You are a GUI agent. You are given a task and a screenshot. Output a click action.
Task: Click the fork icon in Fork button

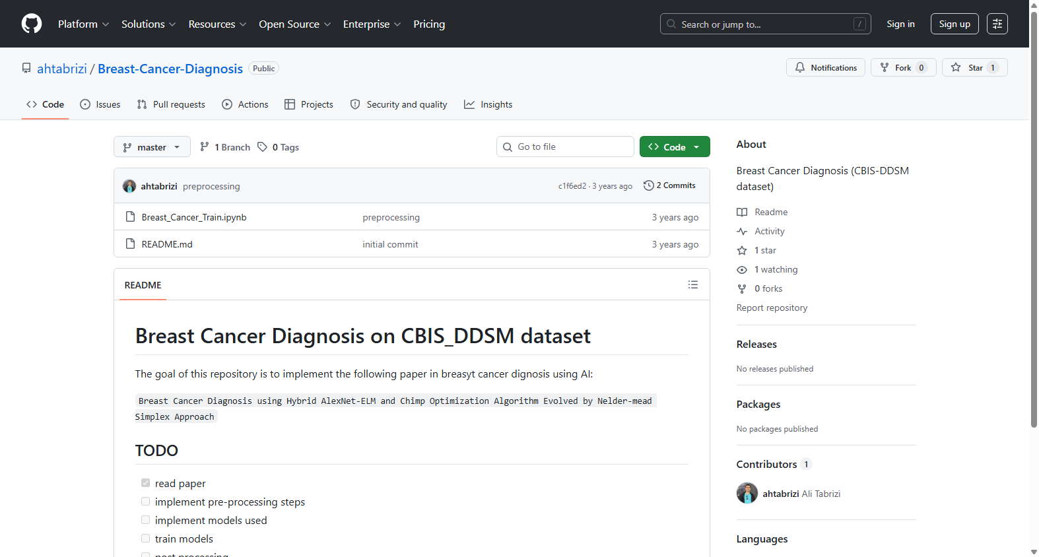(885, 67)
